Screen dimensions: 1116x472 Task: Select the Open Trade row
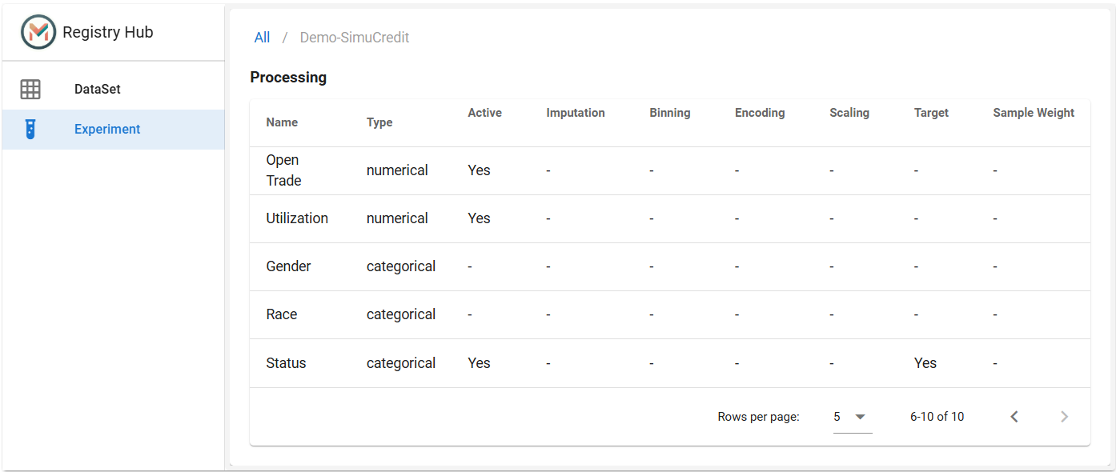tap(669, 170)
